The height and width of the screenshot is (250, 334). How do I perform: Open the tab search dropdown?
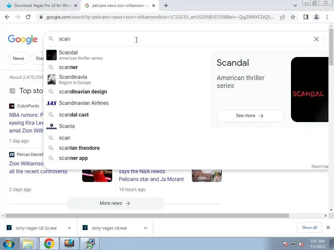(295, 6)
